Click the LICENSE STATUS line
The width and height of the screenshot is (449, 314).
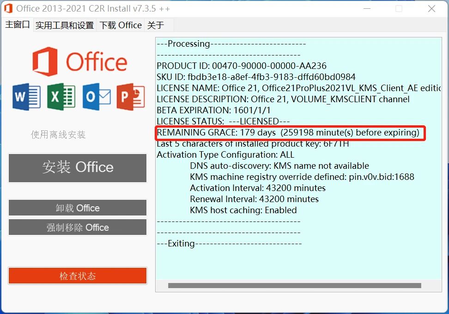pos(223,121)
